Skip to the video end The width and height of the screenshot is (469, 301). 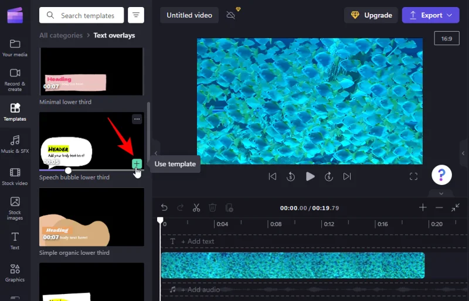pos(347,177)
